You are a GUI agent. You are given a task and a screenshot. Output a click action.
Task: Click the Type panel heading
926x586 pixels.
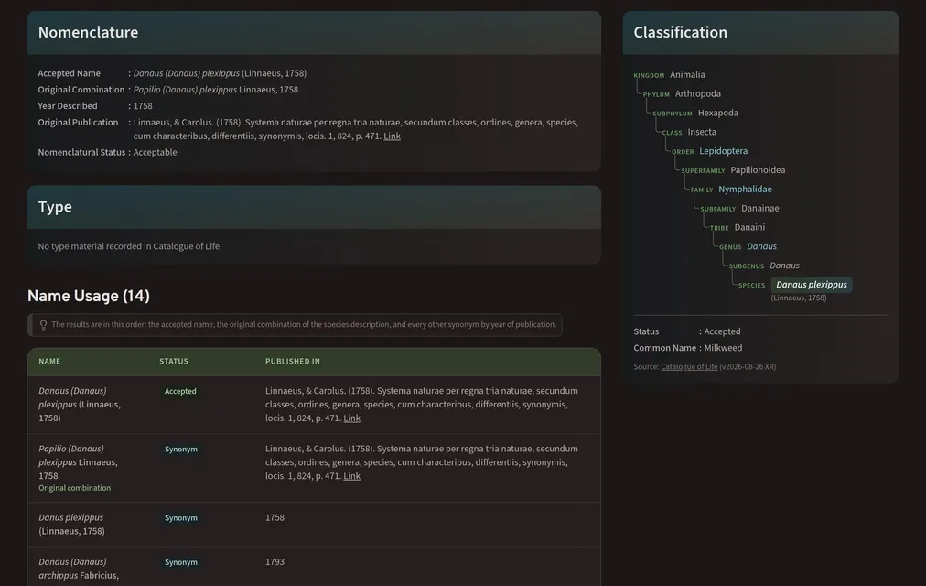point(55,207)
